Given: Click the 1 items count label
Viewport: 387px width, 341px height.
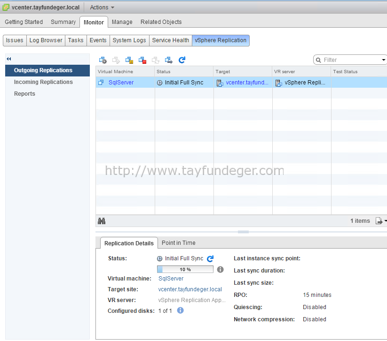Looking at the screenshot, I should point(360,221).
